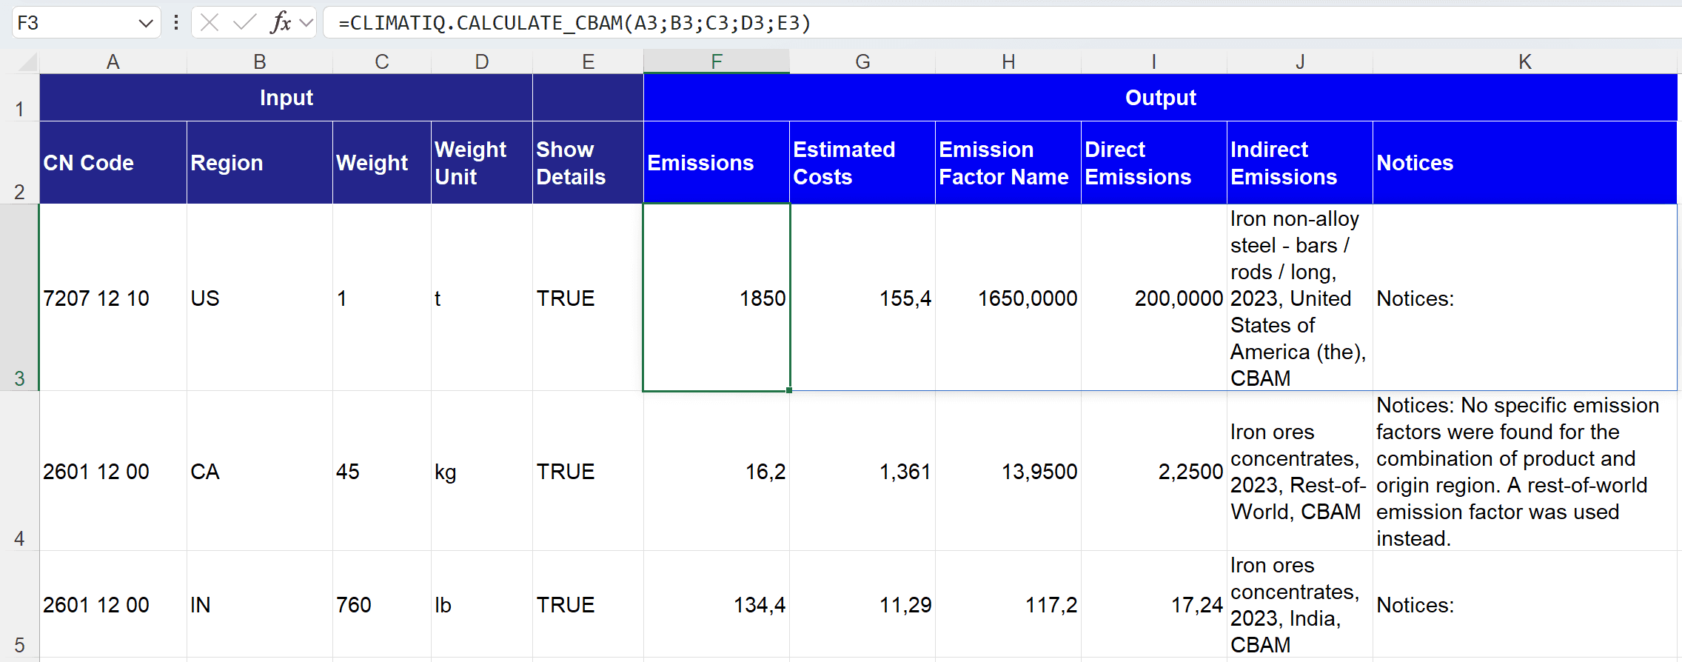Select column C header
The width and height of the screenshot is (1682, 662).
point(381,61)
